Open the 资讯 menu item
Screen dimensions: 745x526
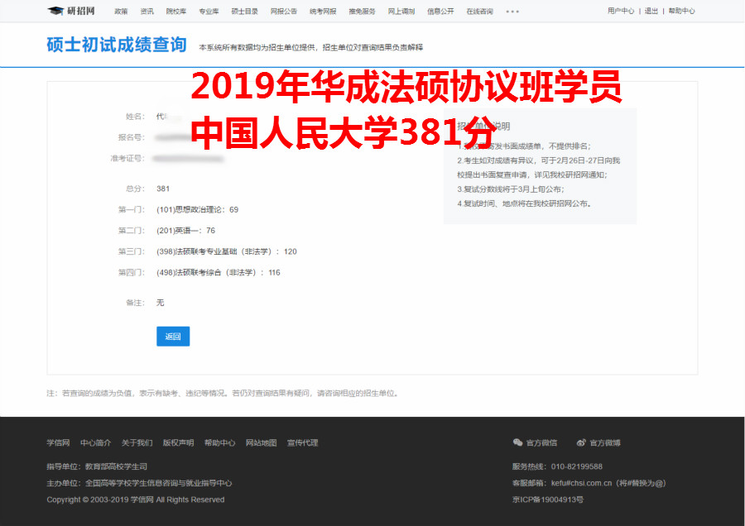(x=147, y=12)
